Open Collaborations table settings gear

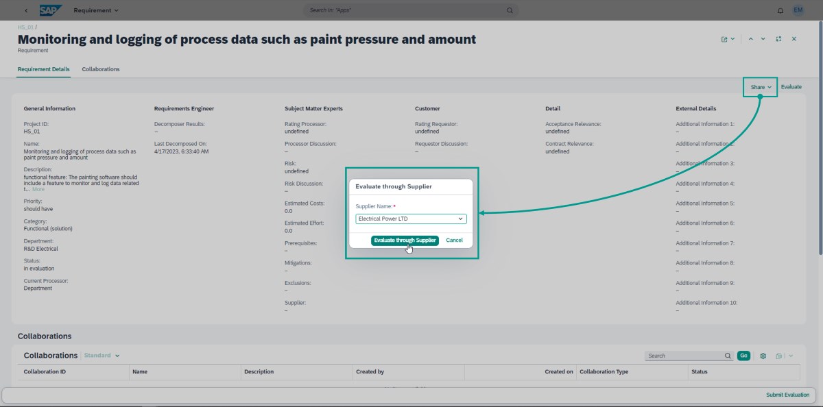click(x=763, y=356)
